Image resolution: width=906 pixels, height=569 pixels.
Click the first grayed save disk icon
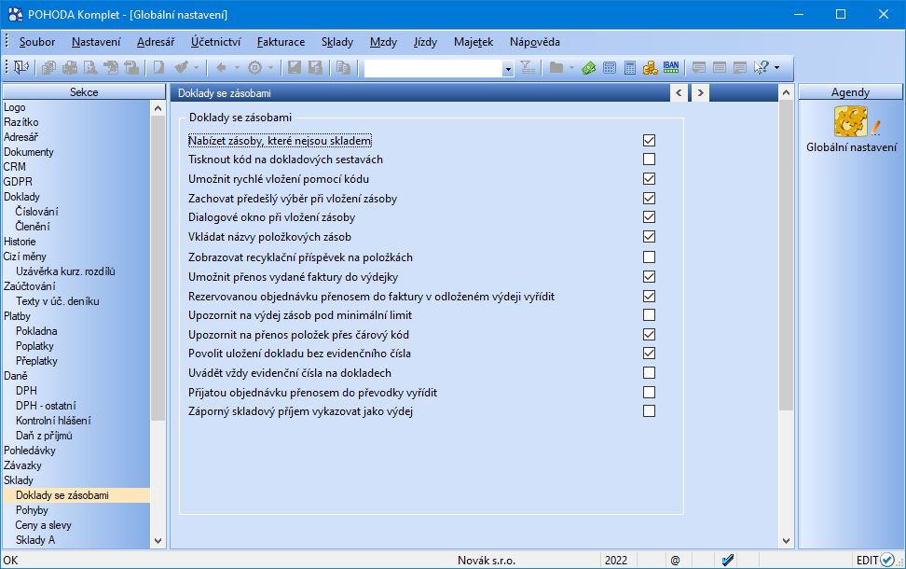tap(295, 68)
